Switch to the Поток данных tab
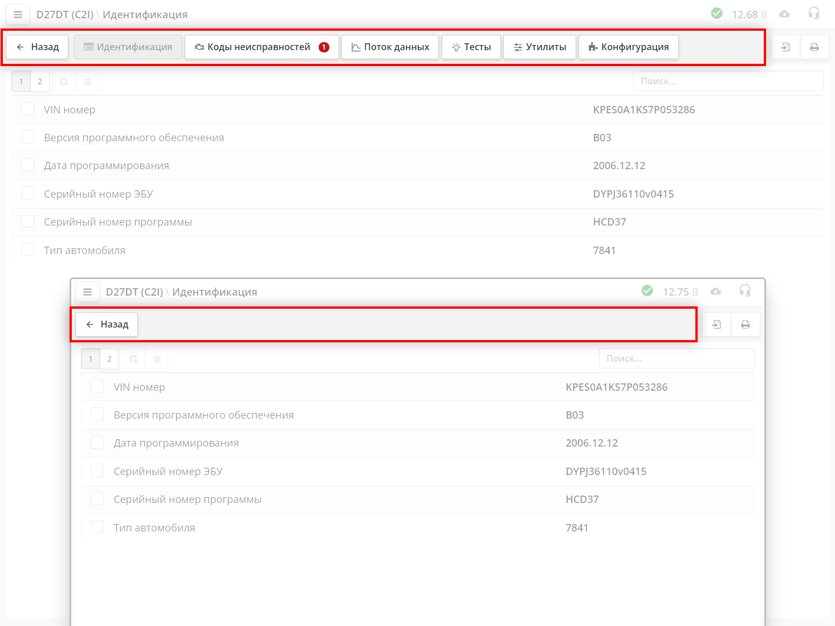The image size is (835, 626). [x=390, y=47]
